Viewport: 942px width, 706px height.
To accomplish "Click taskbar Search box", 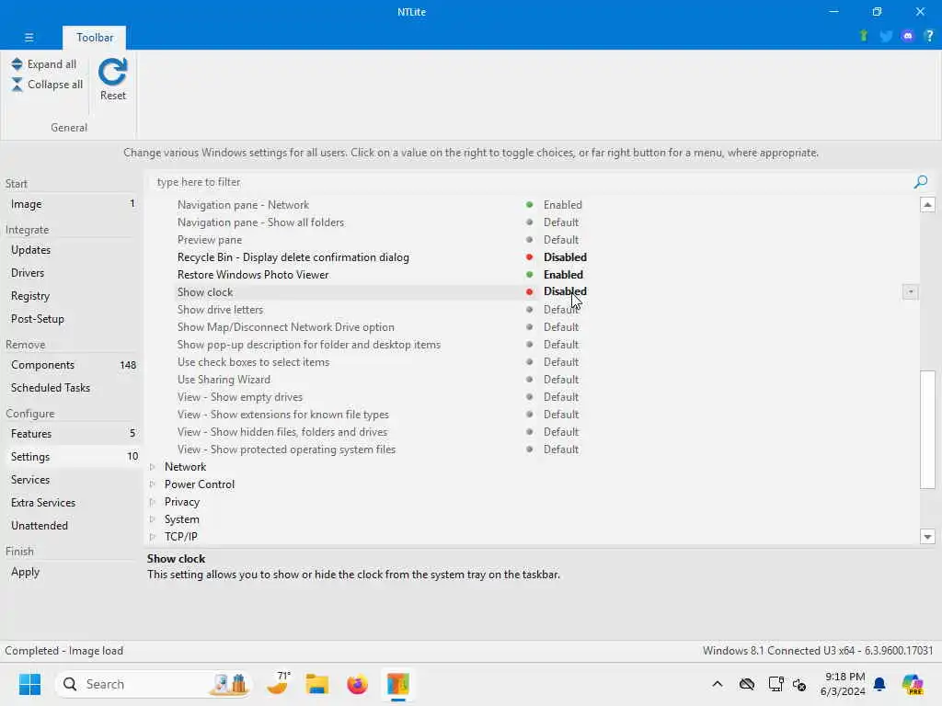I will click(x=154, y=684).
